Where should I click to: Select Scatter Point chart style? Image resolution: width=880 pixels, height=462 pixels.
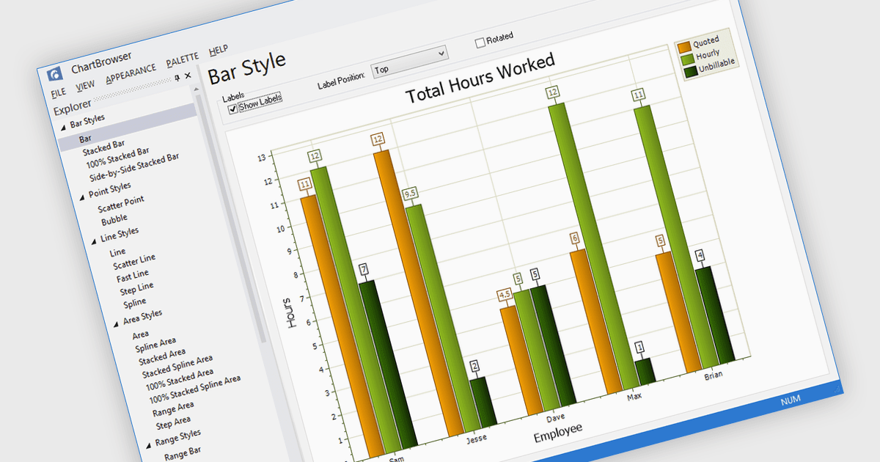click(x=121, y=203)
